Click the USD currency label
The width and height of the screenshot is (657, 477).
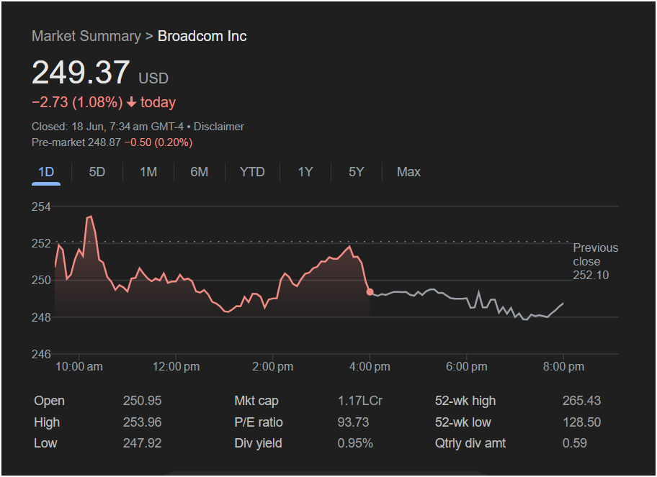click(x=153, y=78)
